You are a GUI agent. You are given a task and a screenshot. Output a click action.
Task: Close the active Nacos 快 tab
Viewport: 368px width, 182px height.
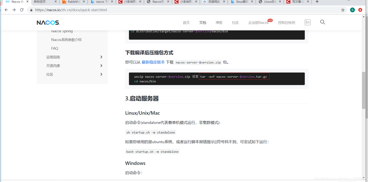pyautogui.click(x=27, y=2)
